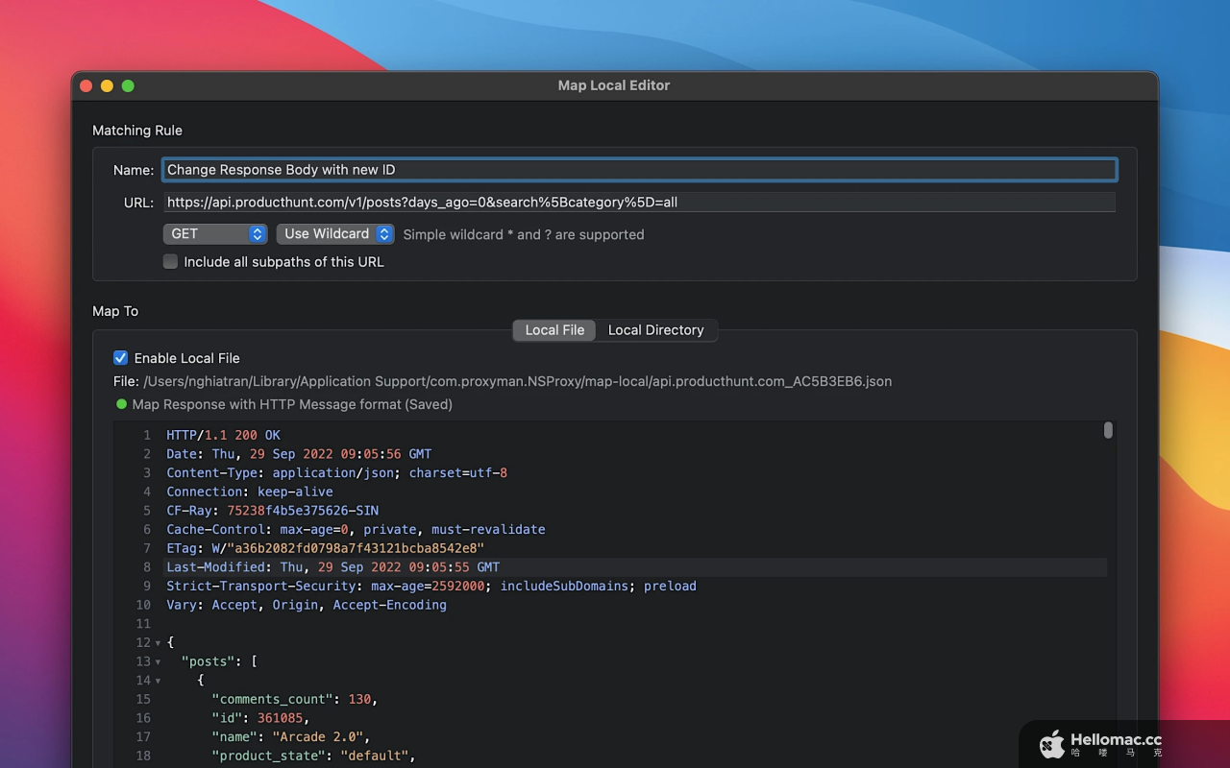This screenshot has height=768, width=1230.
Task: Click the Content-Type header line
Action: coord(336,473)
